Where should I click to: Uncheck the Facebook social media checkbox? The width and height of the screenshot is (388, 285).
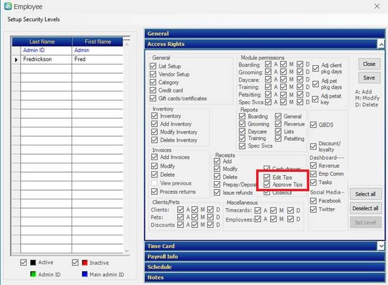tap(314, 201)
